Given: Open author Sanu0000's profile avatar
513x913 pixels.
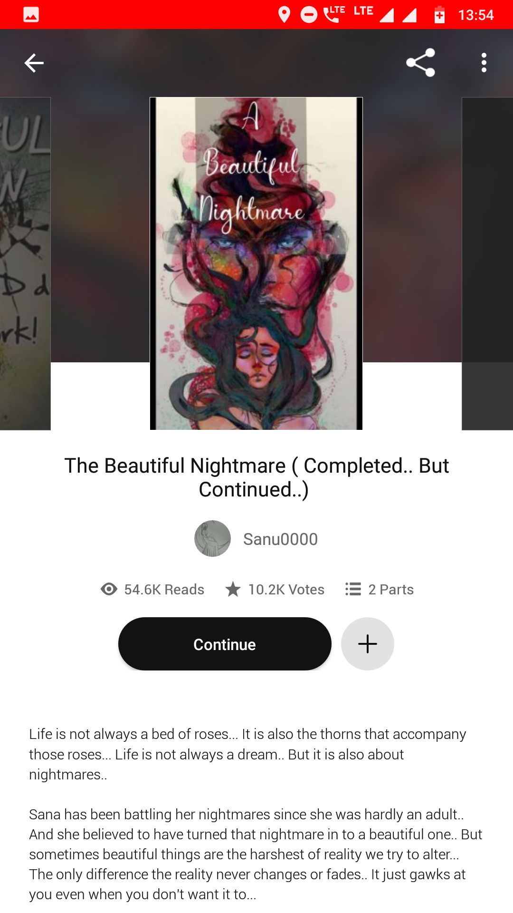Looking at the screenshot, I should click(x=212, y=539).
